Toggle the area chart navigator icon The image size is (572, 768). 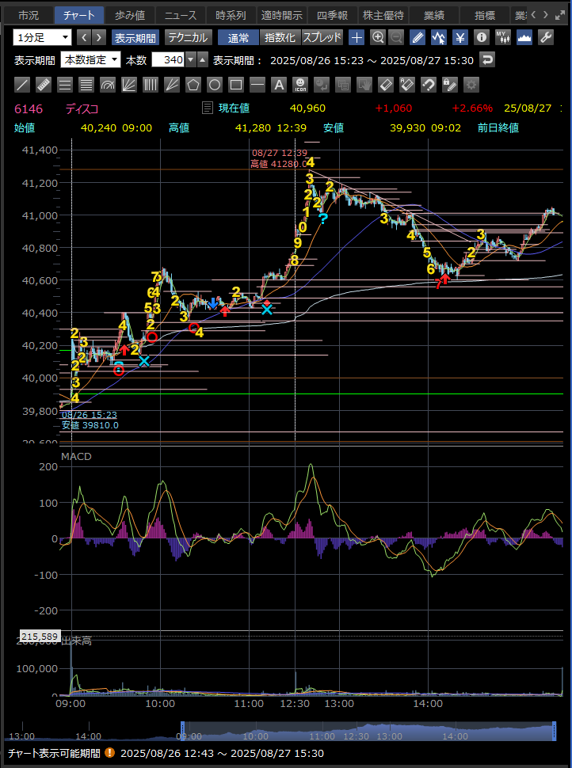pyautogui.click(x=524, y=37)
